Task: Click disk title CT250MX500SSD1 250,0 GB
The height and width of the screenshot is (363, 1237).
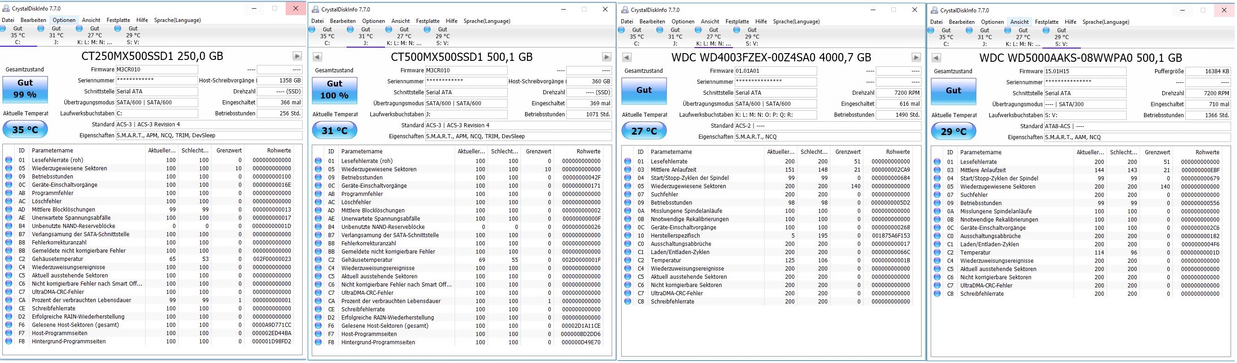Action: 153,56
